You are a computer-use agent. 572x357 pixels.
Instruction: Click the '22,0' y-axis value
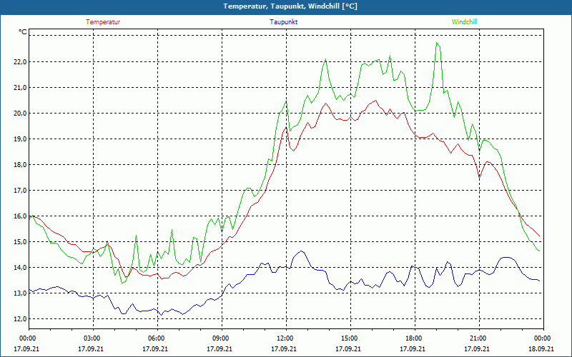click(x=20, y=62)
